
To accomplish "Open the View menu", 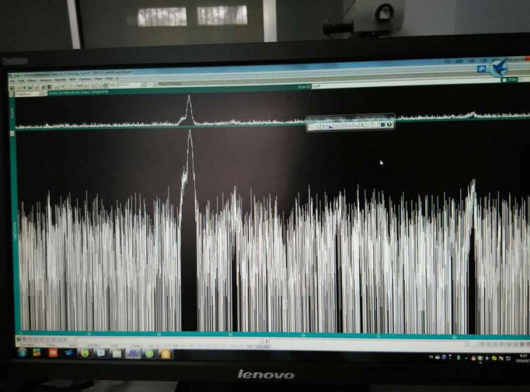I will [98, 79].
